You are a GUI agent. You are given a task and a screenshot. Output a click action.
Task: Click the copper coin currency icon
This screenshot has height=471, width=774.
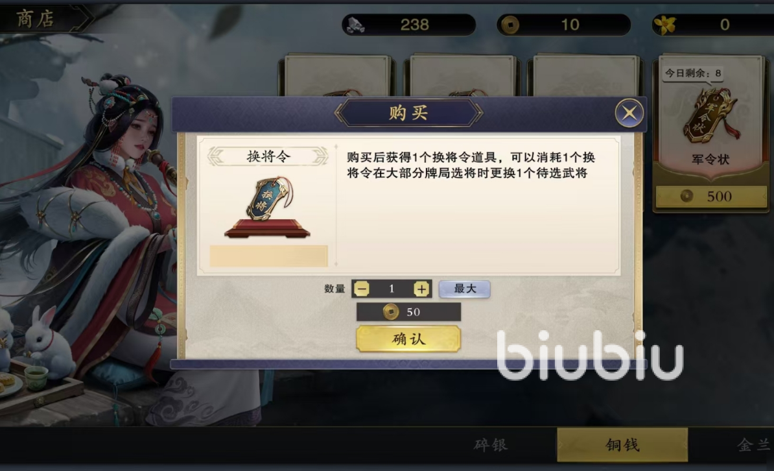click(510, 25)
